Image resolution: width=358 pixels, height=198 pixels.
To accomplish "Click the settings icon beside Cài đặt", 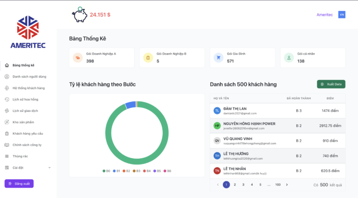I will pyautogui.click(x=7, y=168).
